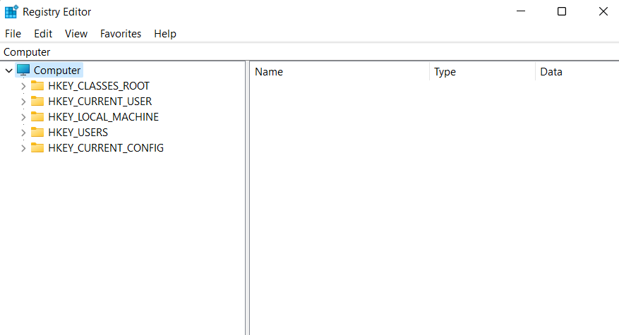Open the File menu
Screen dimensions: 619x335
13,34
